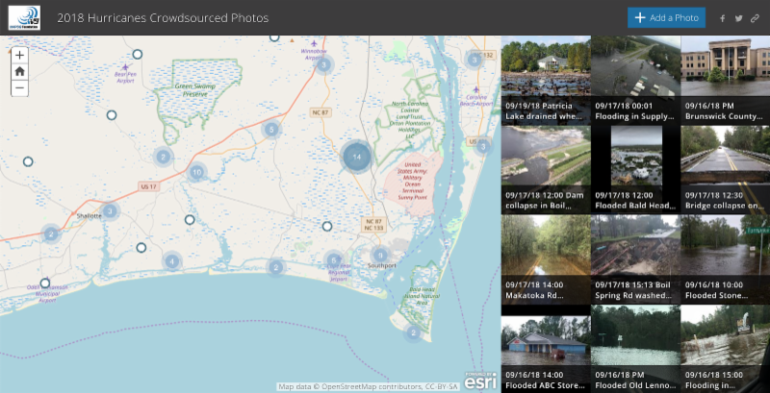Open the app logo in header
This screenshot has width=770, height=393.
pyautogui.click(x=24, y=17)
